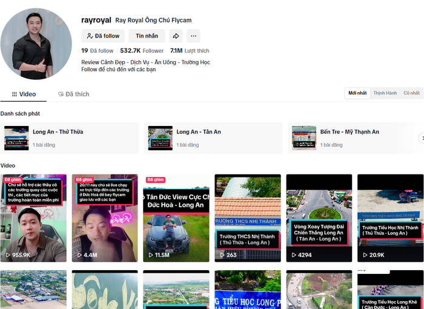Select Cũ nhất sort option
Image resolution: width=424 pixels, height=309 pixels.
tap(411, 93)
